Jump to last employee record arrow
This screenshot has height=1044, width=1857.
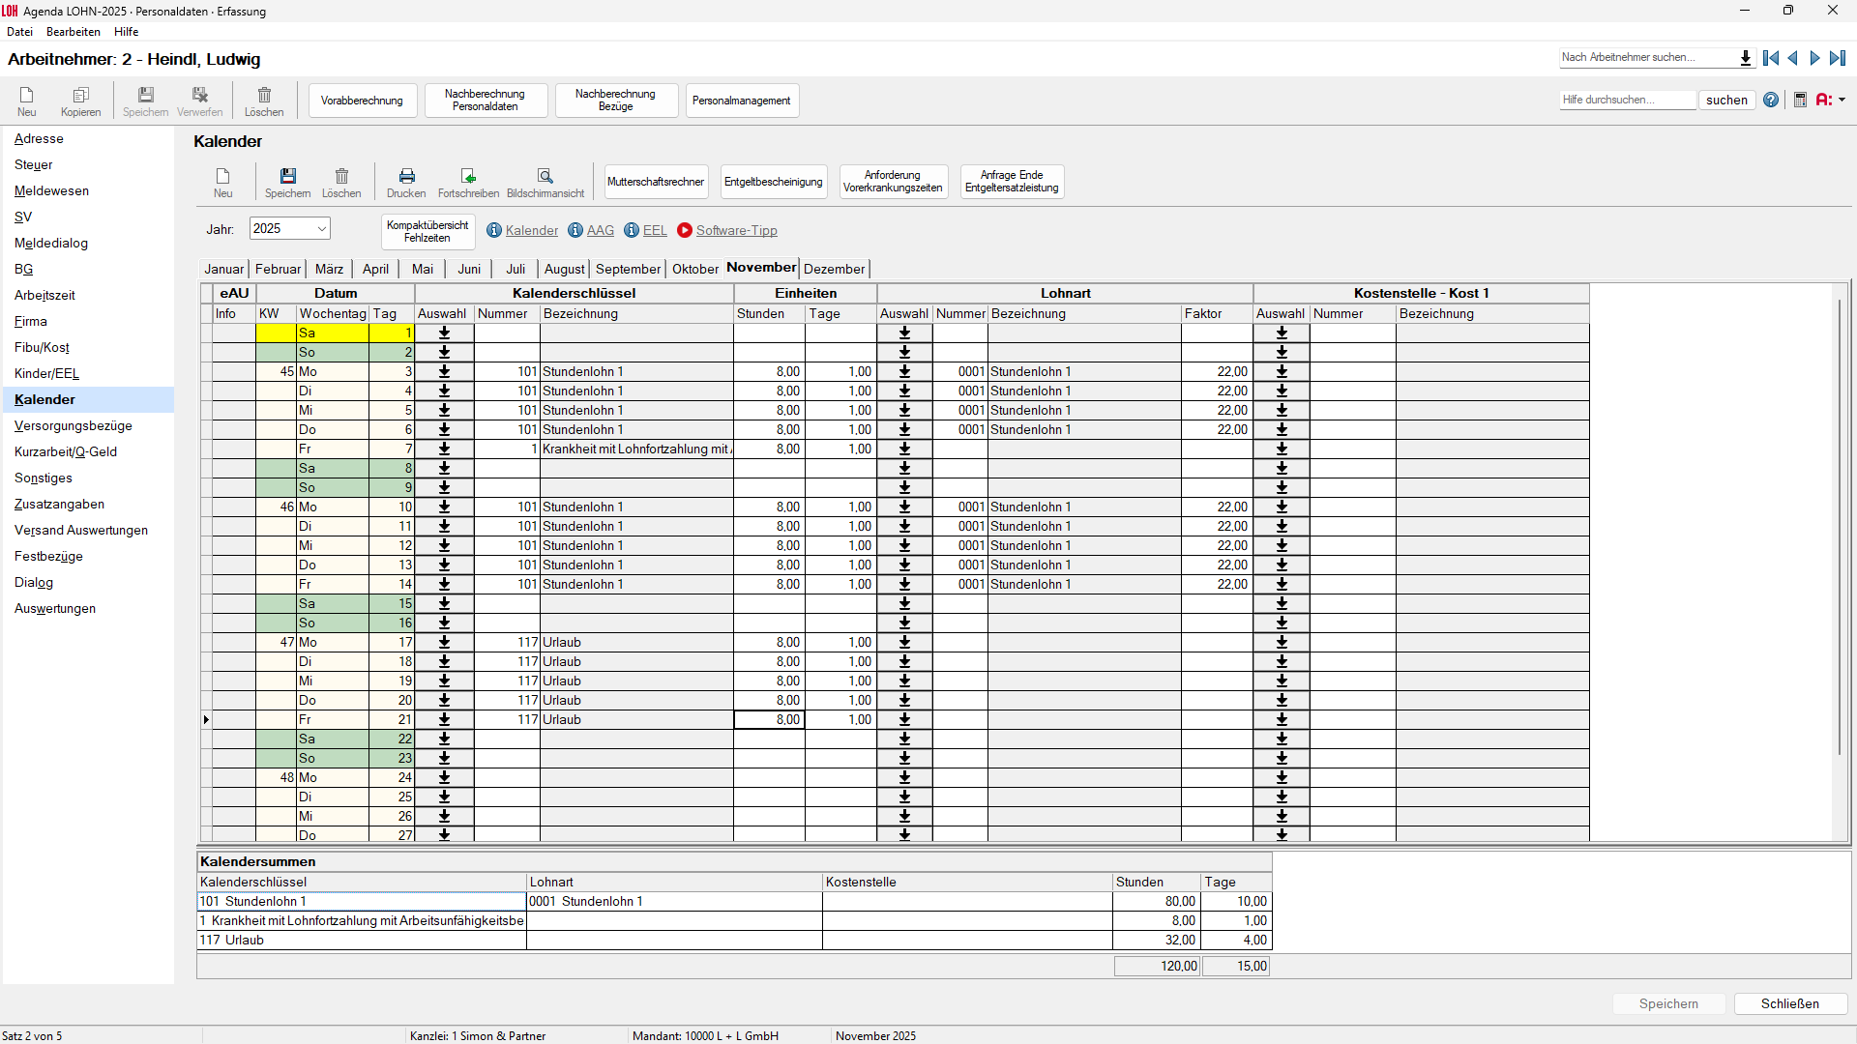[x=1837, y=58]
